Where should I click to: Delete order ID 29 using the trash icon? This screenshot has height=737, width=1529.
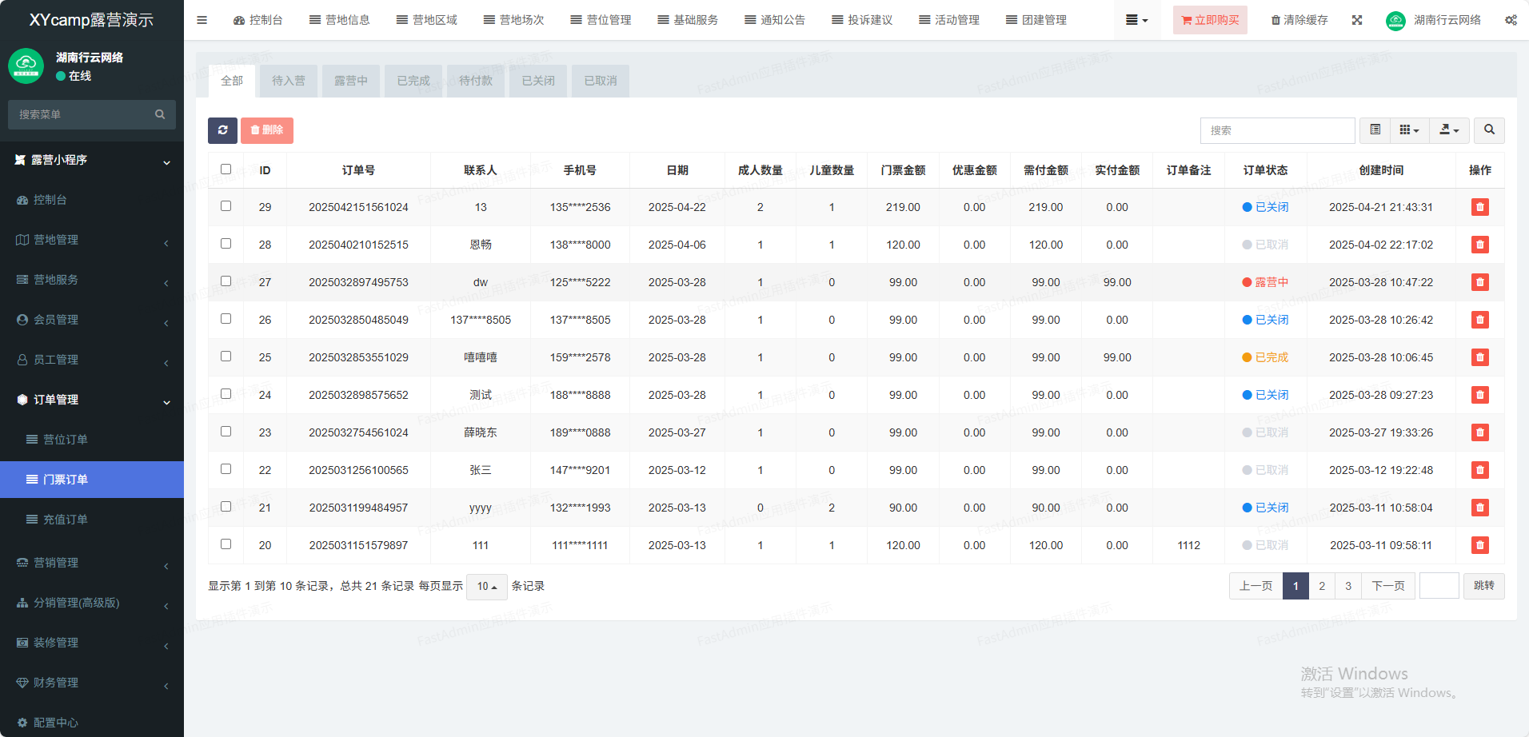(x=1479, y=207)
